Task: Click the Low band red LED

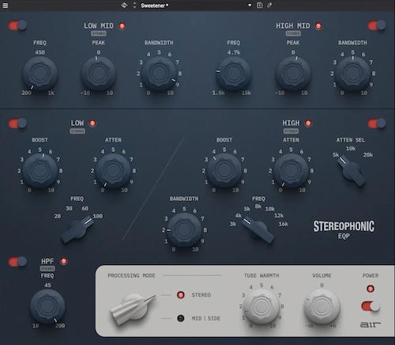Action: (x=92, y=123)
